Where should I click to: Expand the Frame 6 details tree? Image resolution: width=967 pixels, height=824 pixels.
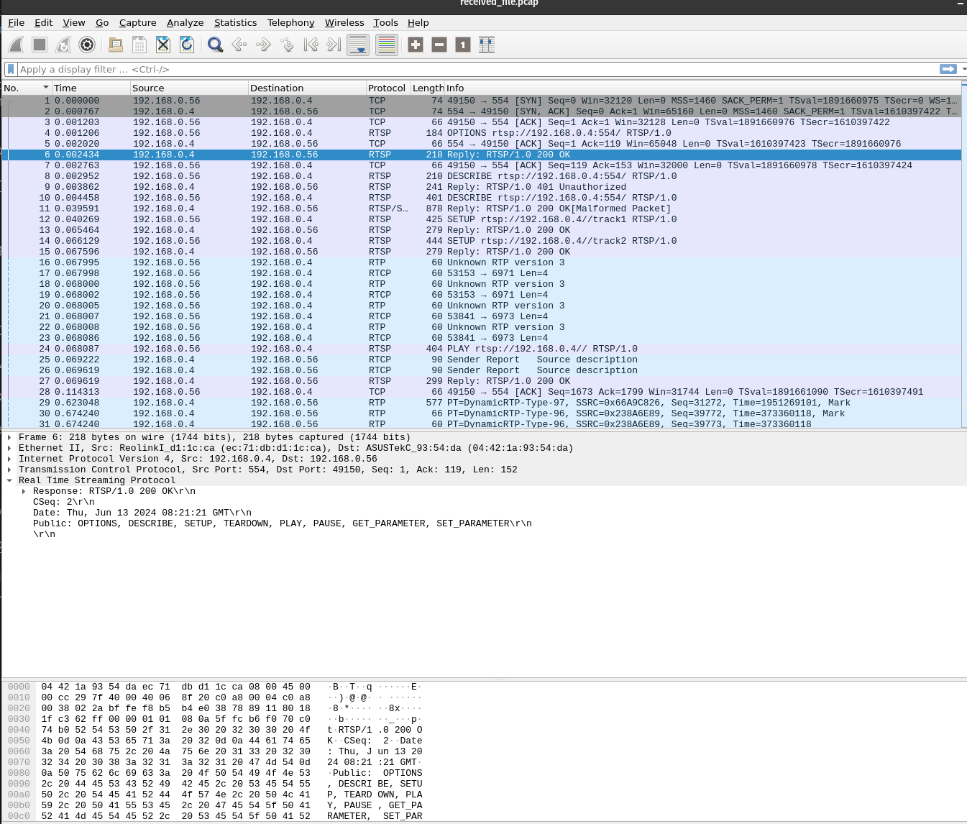click(9, 437)
